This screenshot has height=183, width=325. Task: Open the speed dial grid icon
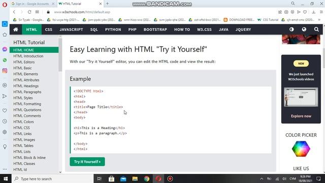(x=37, y=12)
